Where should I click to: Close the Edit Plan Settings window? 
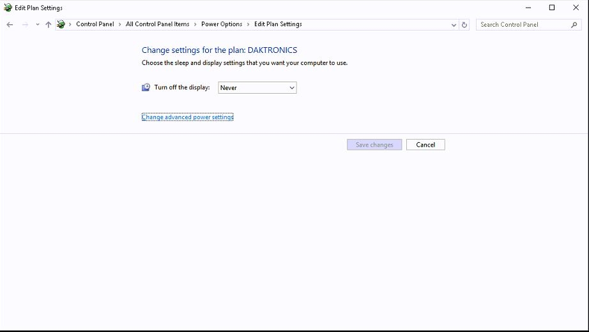pyautogui.click(x=576, y=8)
